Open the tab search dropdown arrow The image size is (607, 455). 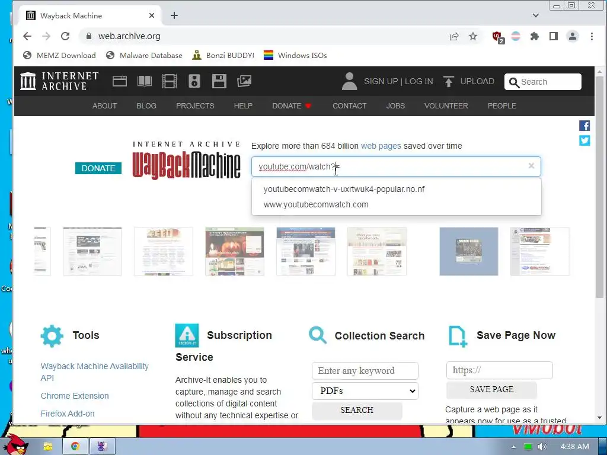pyautogui.click(x=536, y=15)
